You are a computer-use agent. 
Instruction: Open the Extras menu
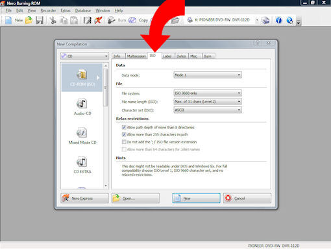(66, 10)
